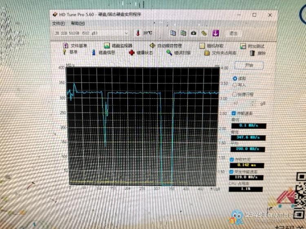
Task: Select the 读取 read radio button
Action: [235, 78]
